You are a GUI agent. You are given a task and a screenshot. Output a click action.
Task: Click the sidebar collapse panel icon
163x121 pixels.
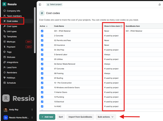pos(40,5)
